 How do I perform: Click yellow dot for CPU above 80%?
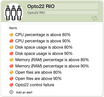click(11, 35)
